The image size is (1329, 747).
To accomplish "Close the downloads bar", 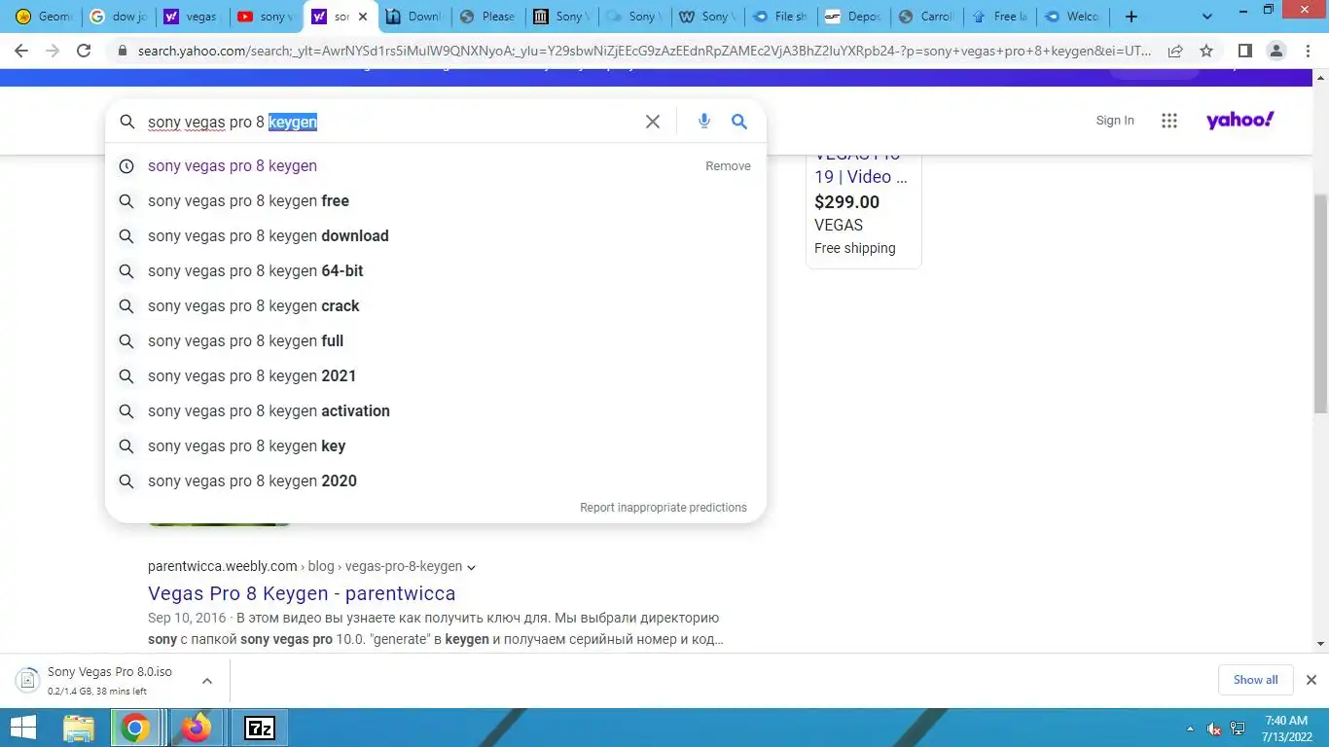I will click(x=1311, y=680).
